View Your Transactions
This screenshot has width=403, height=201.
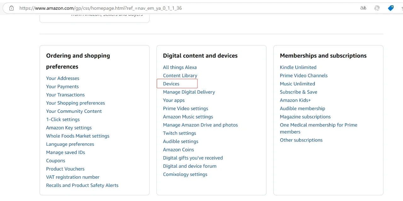click(65, 95)
